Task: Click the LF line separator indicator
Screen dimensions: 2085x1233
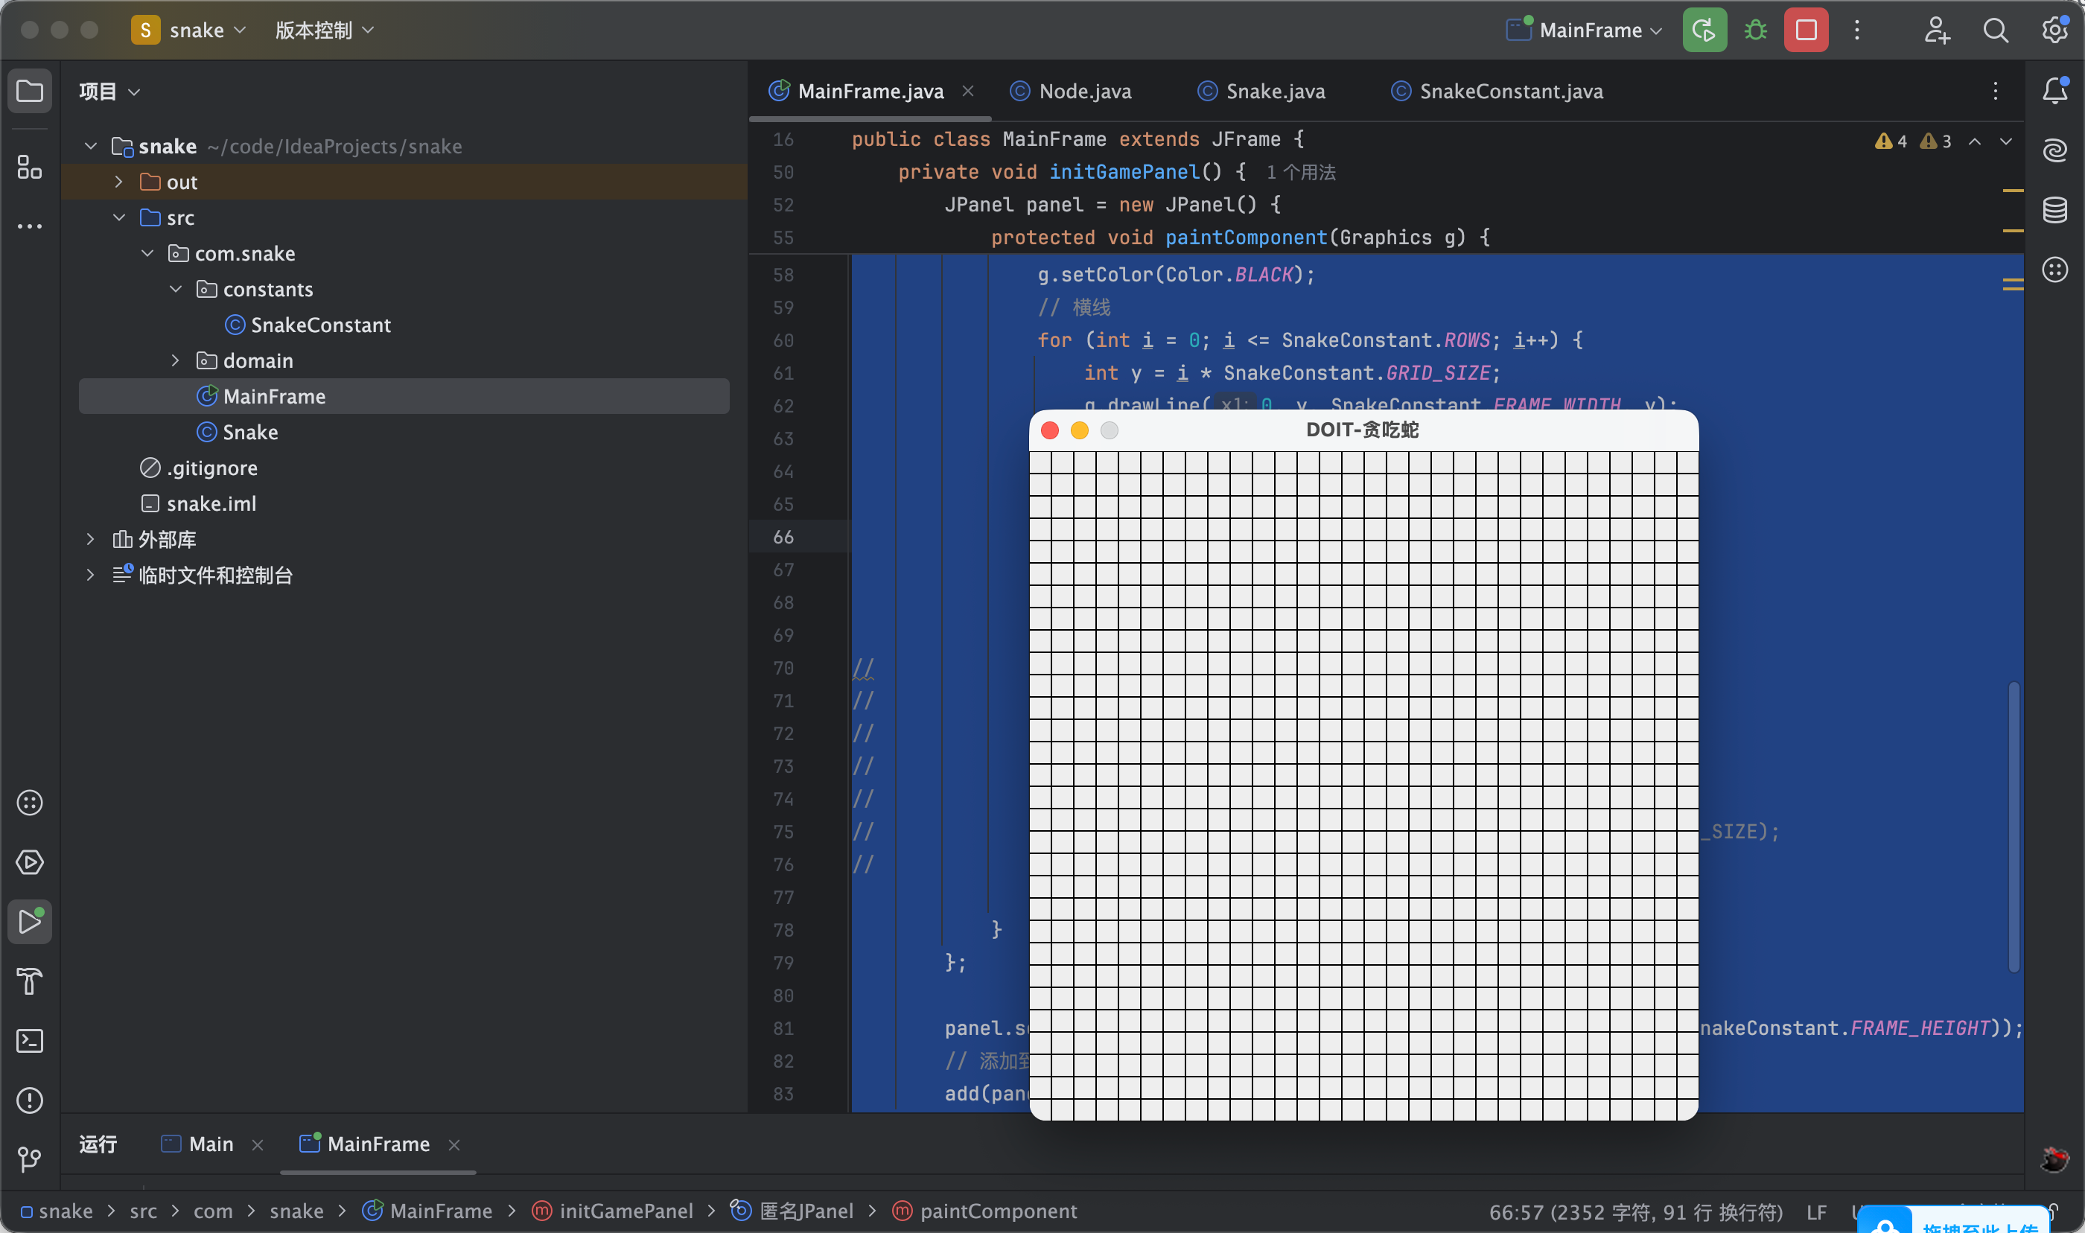Action: coord(1817,1212)
